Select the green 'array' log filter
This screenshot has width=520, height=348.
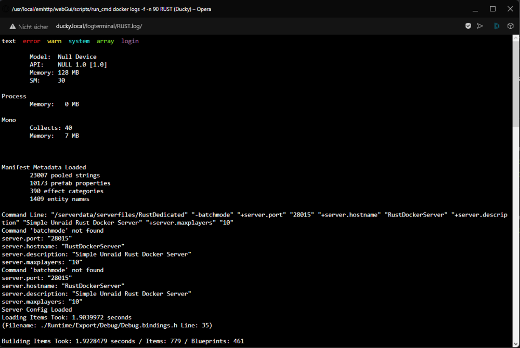coord(105,41)
